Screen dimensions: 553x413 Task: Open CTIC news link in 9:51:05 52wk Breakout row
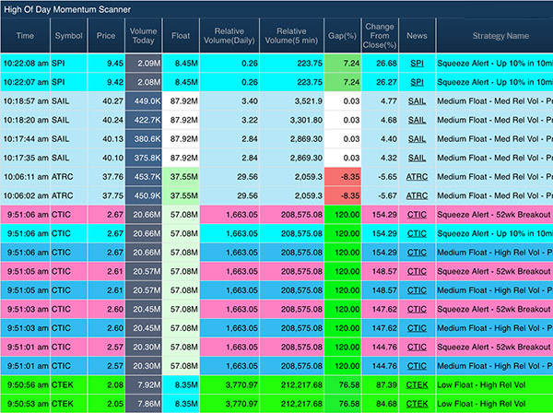pos(417,272)
